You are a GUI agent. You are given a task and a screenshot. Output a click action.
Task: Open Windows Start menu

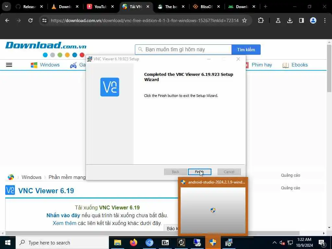tap(8, 243)
